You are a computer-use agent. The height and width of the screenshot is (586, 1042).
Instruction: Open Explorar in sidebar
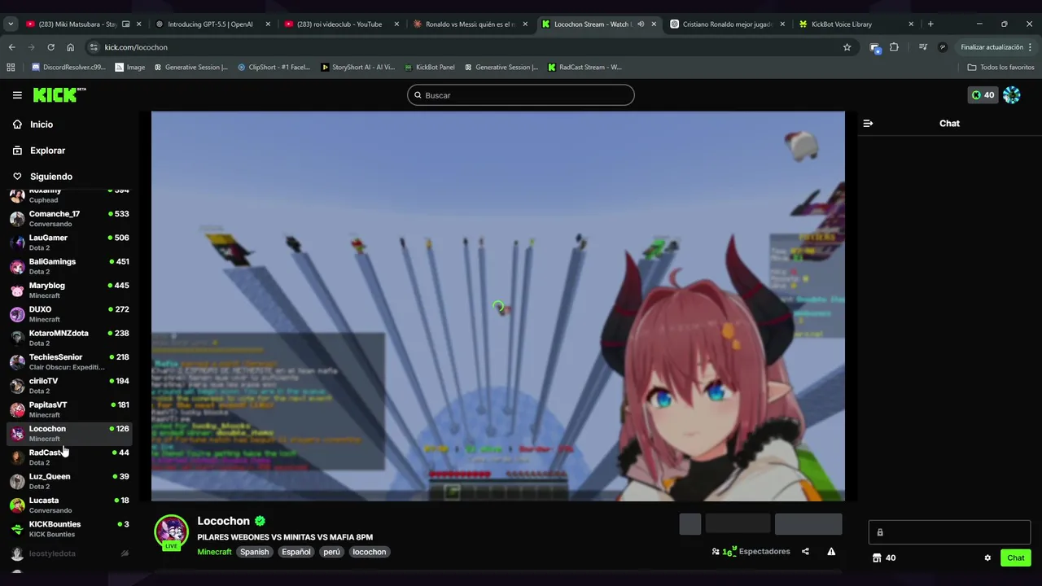click(x=47, y=151)
